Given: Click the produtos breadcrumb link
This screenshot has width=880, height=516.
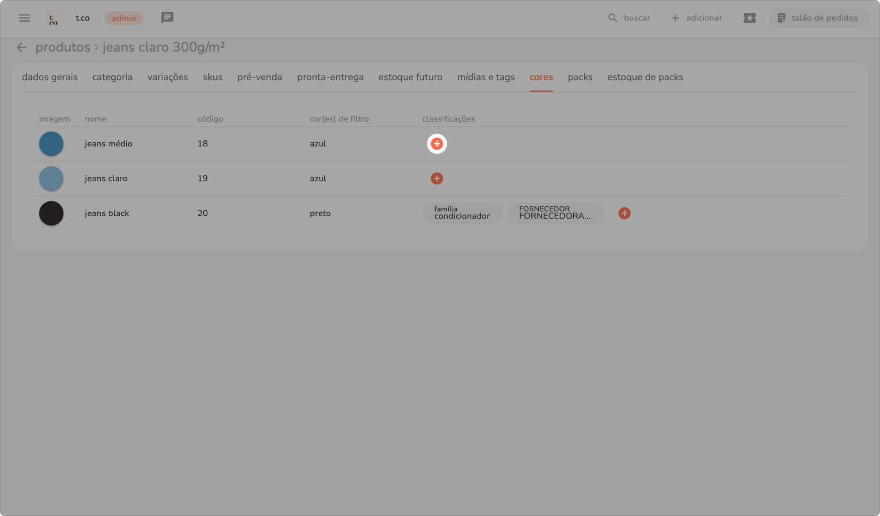Looking at the screenshot, I should tap(63, 47).
